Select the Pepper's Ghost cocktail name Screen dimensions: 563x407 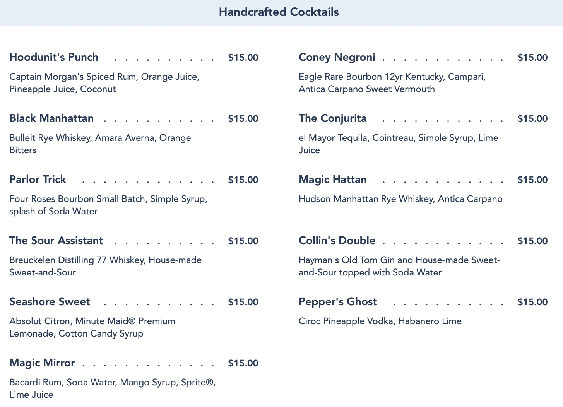point(338,302)
